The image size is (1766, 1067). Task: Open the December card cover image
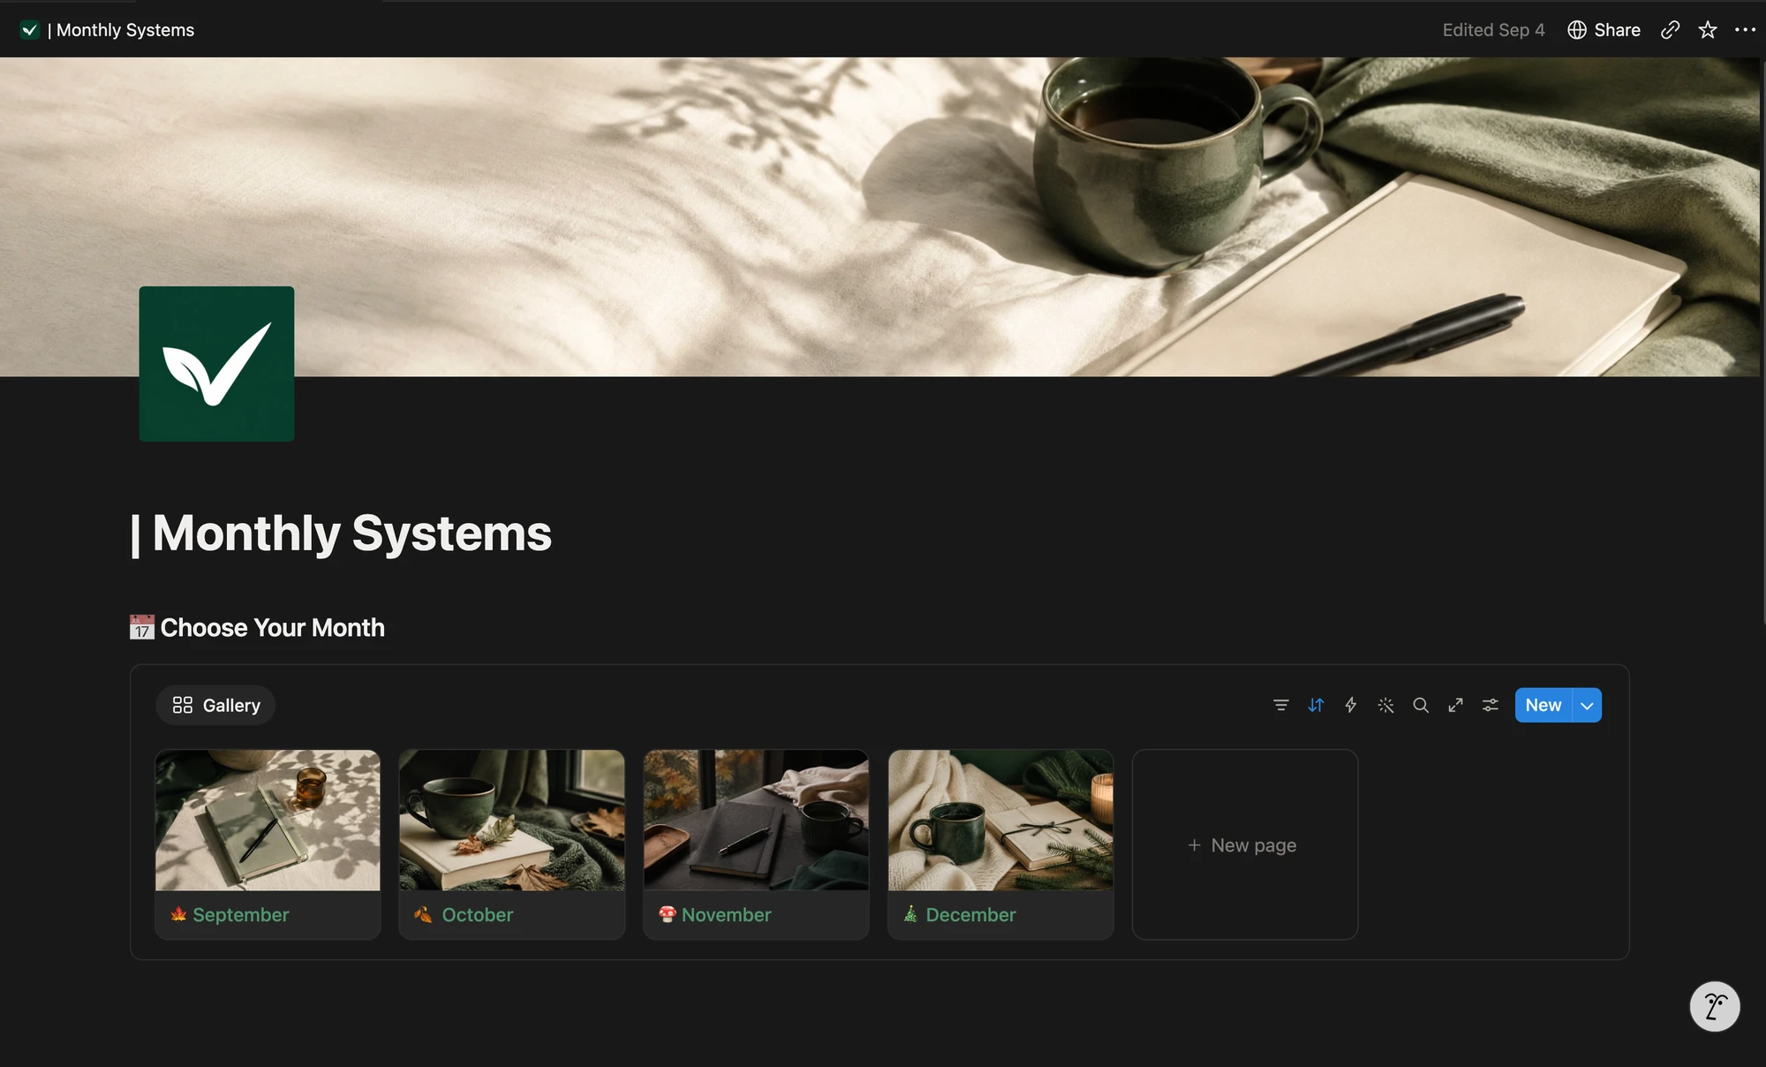point(1000,820)
